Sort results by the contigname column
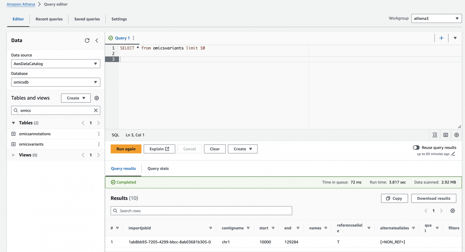This screenshot has height=252, width=465. [248, 228]
